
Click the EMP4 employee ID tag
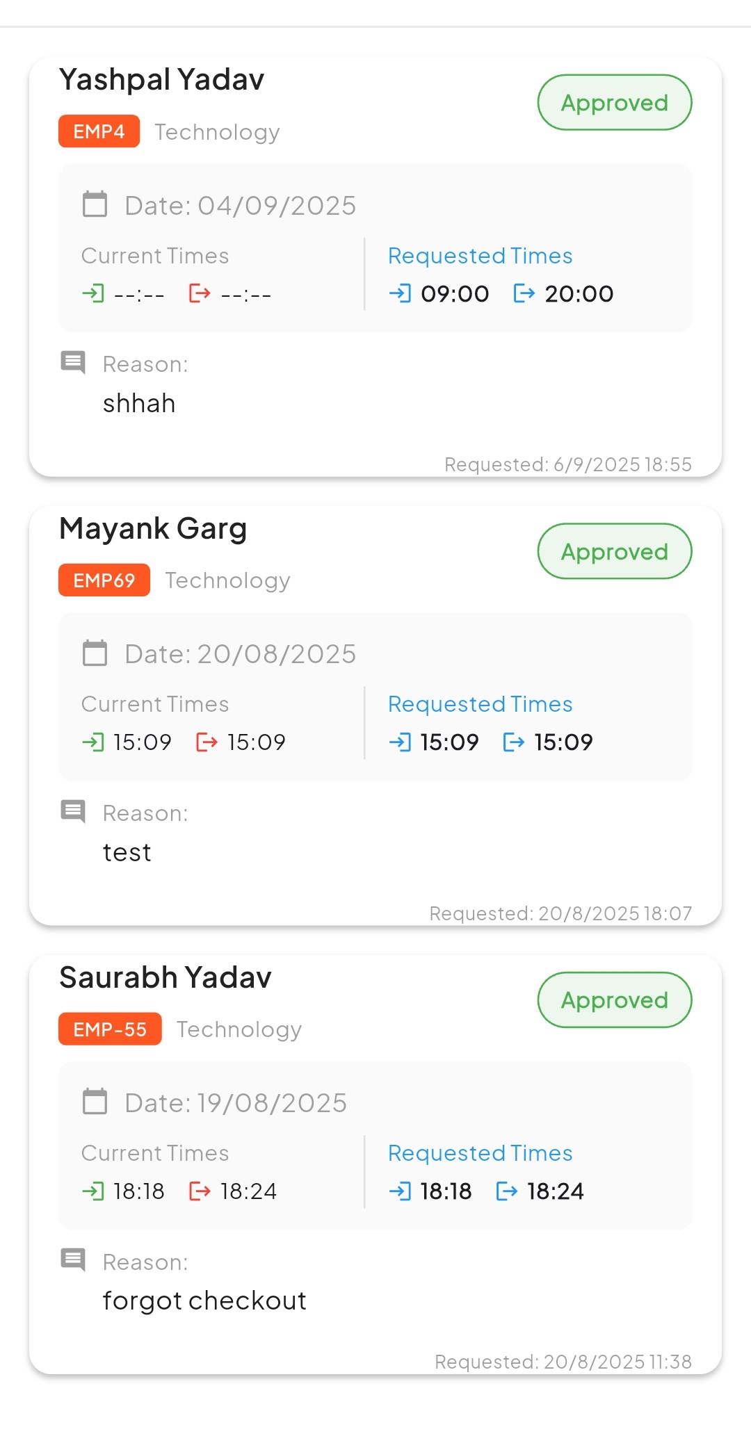pyautogui.click(x=99, y=131)
